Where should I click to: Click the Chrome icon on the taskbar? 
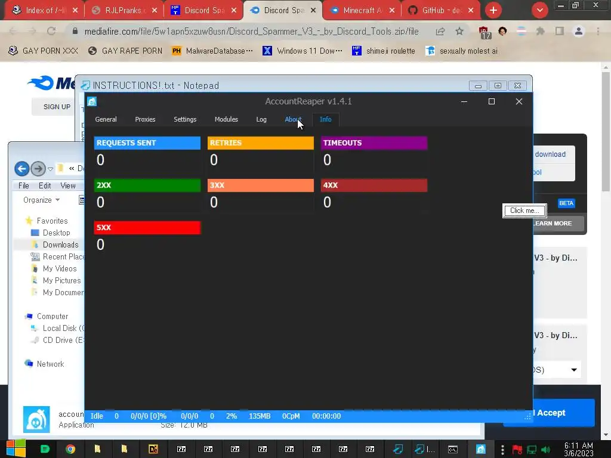pyautogui.click(x=70, y=449)
